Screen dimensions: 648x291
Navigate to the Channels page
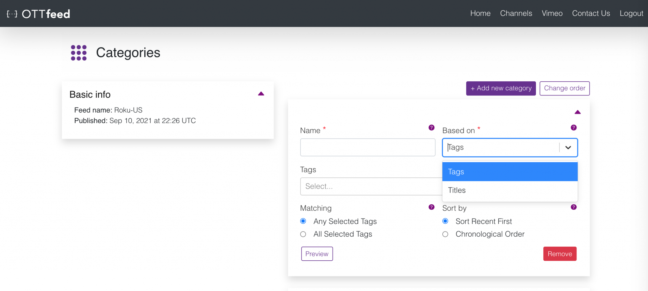pyautogui.click(x=516, y=13)
